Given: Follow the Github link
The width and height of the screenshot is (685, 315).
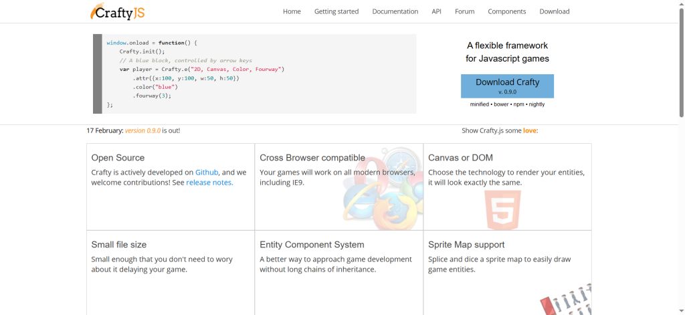Looking at the screenshot, I should pos(207,172).
